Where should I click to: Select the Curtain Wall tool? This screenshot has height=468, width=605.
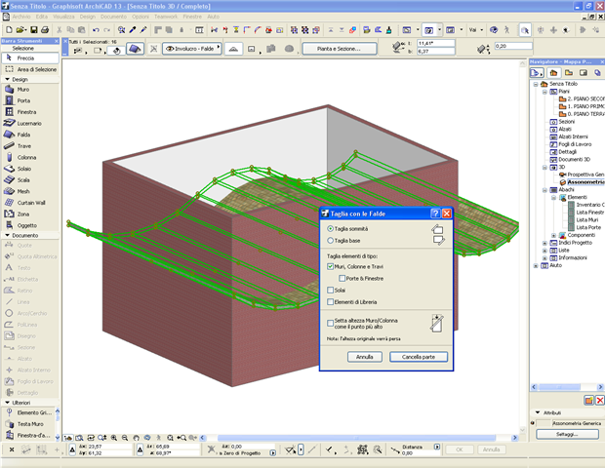(x=31, y=203)
